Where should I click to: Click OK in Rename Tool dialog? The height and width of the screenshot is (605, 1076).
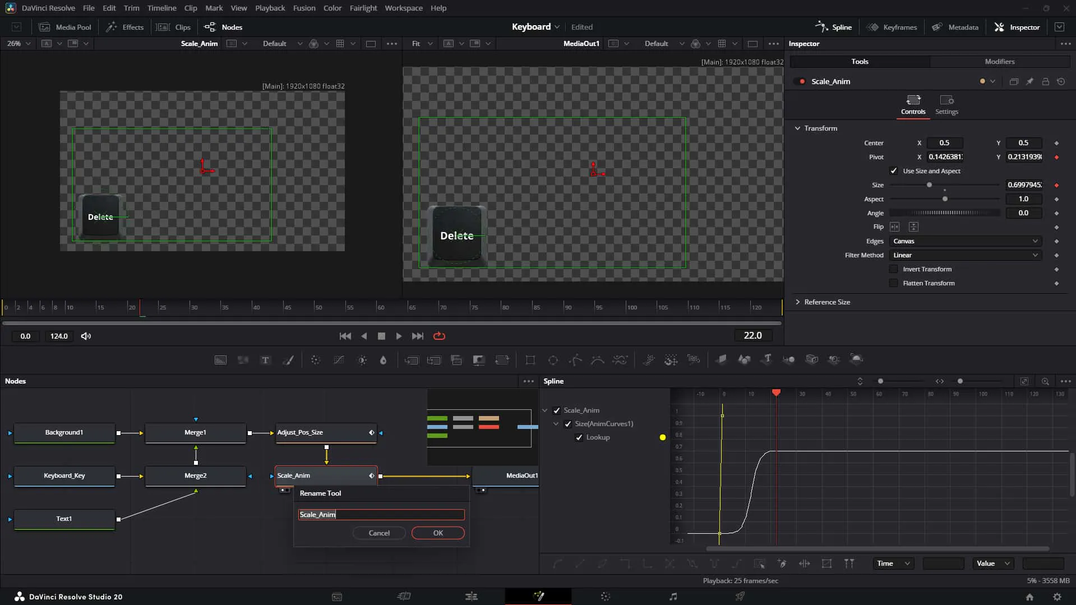coord(438,533)
